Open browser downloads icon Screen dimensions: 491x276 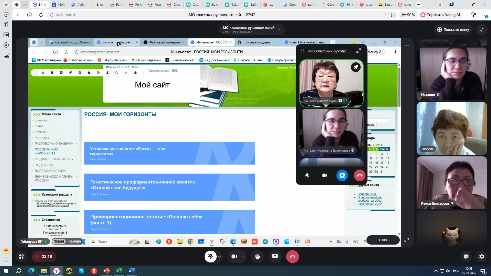click(485, 15)
